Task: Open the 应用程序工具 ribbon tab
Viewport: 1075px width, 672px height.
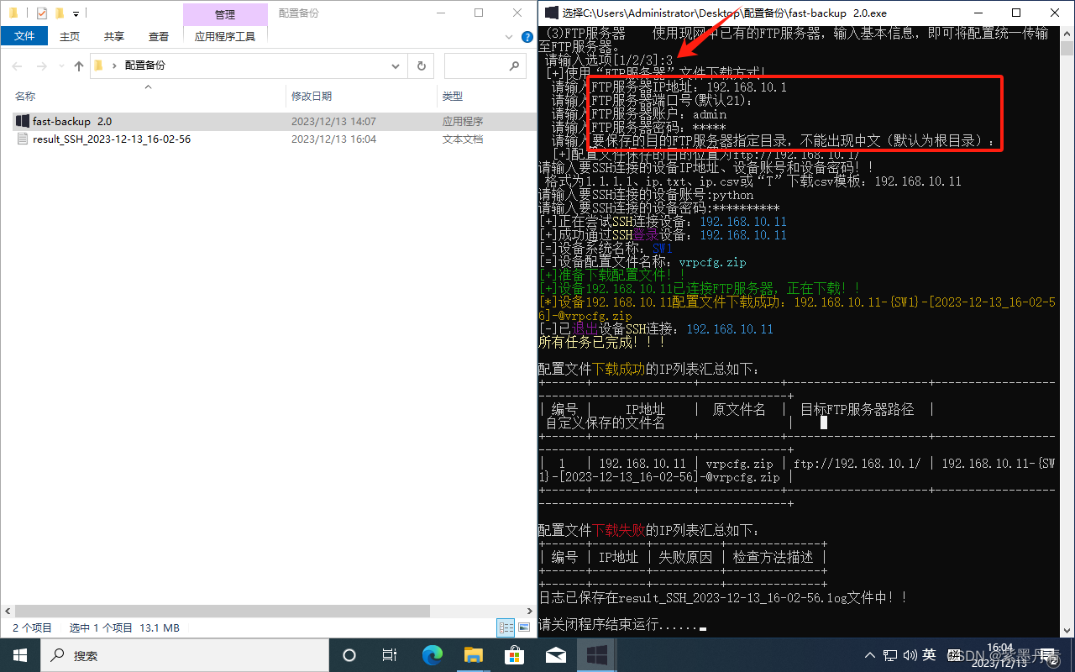Action: pyautogui.click(x=225, y=36)
